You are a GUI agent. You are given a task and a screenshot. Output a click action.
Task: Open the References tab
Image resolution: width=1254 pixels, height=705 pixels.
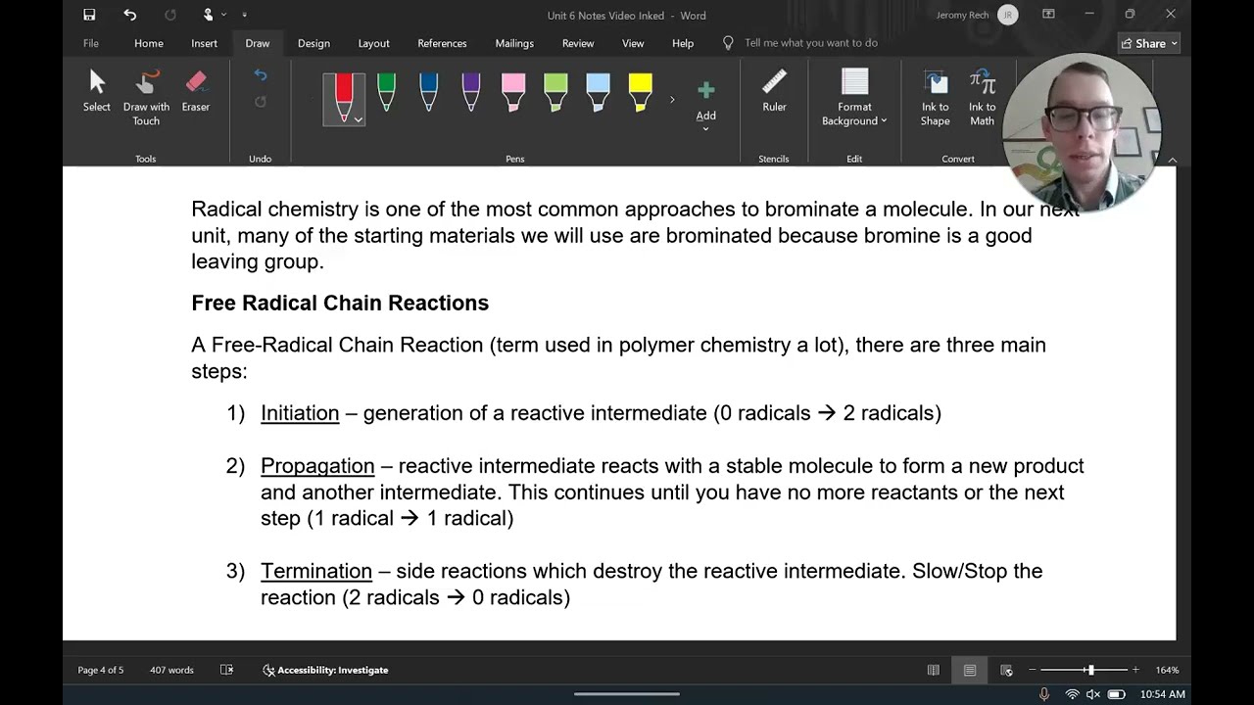click(442, 43)
